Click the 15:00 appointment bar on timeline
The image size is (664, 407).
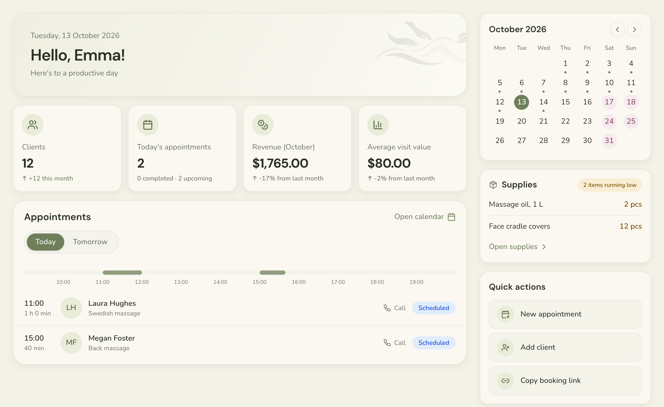(273, 273)
